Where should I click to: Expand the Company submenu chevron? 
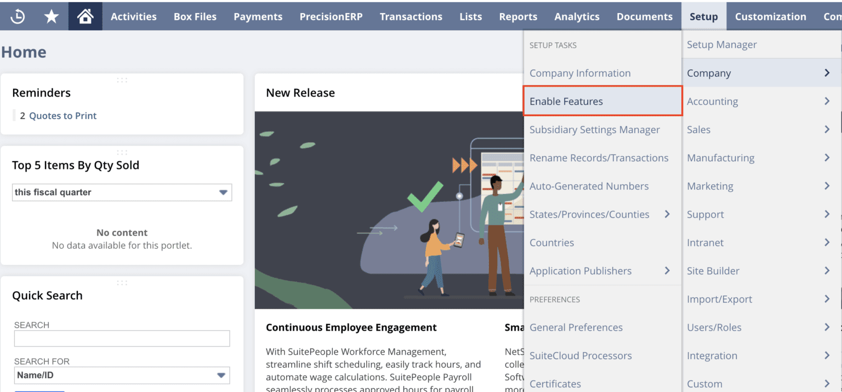[x=828, y=73]
